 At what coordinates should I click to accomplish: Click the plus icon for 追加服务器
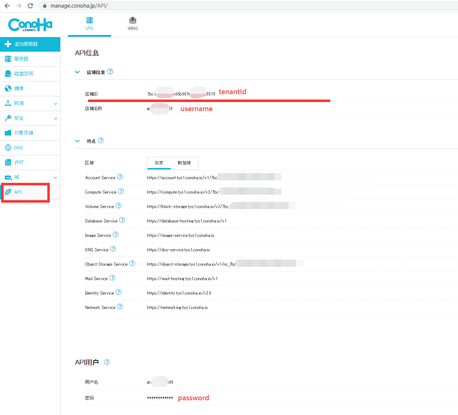[x=8, y=44]
